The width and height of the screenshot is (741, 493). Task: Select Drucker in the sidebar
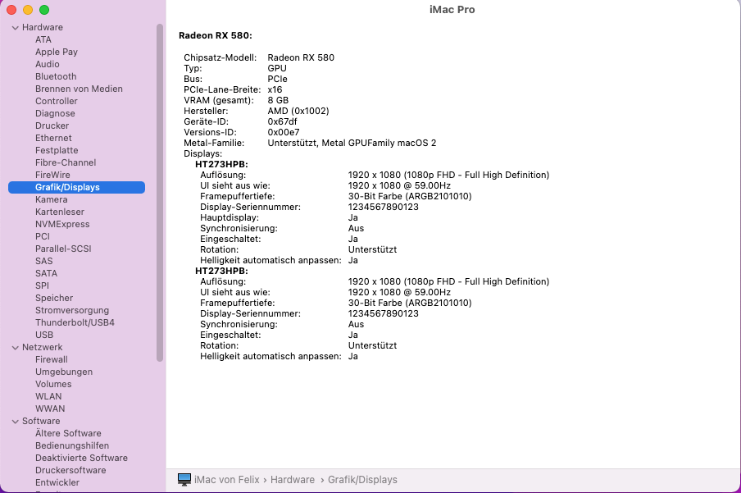coord(52,126)
